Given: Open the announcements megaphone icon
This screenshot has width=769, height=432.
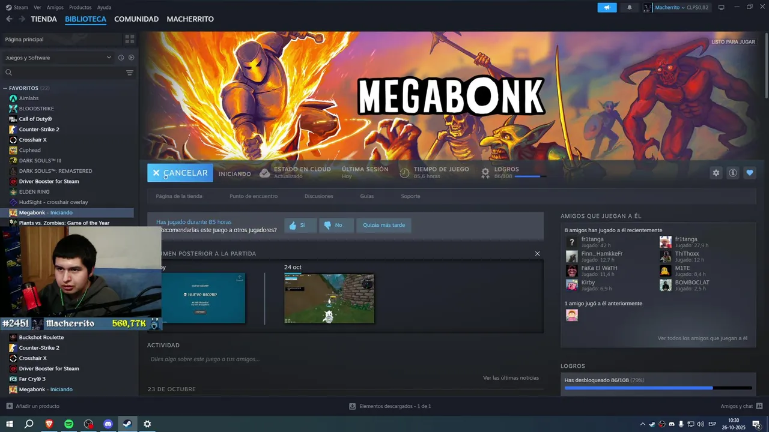Looking at the screenshot, I should pos(607,7).
